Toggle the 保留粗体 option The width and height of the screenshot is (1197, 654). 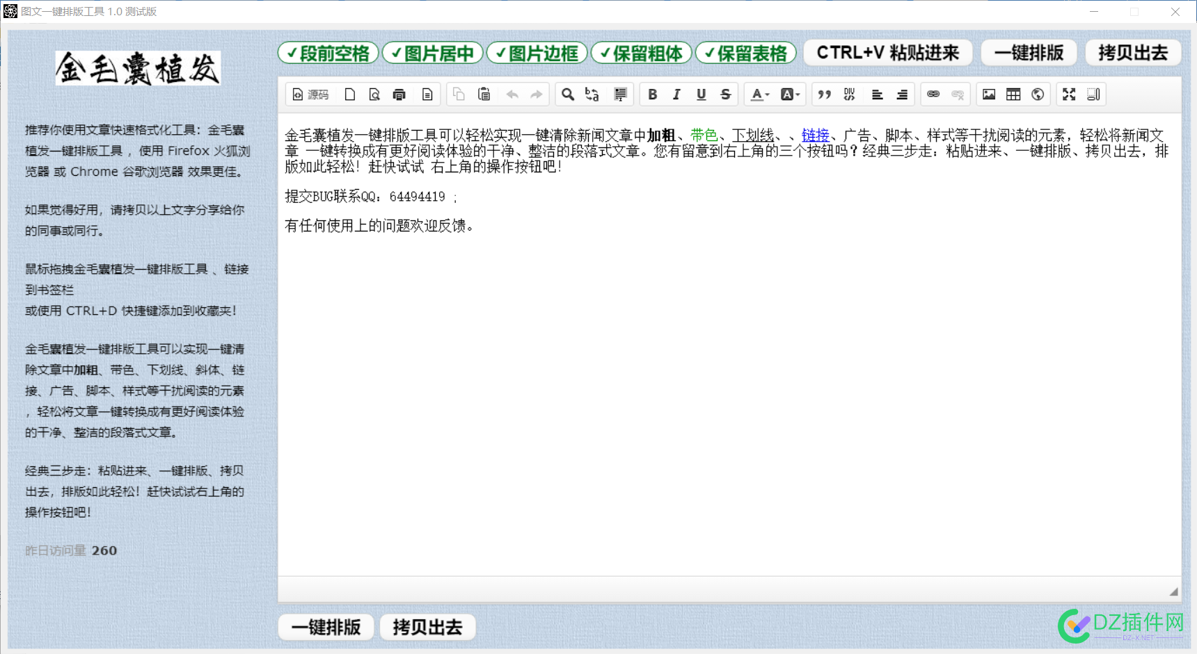(642, 53)
